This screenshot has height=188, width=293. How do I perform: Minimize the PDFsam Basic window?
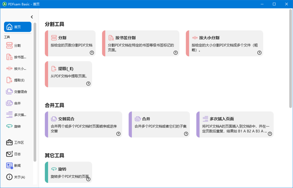[x=262, y=4]
